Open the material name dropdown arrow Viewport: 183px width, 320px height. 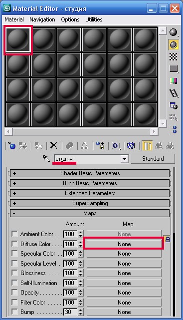124,159
